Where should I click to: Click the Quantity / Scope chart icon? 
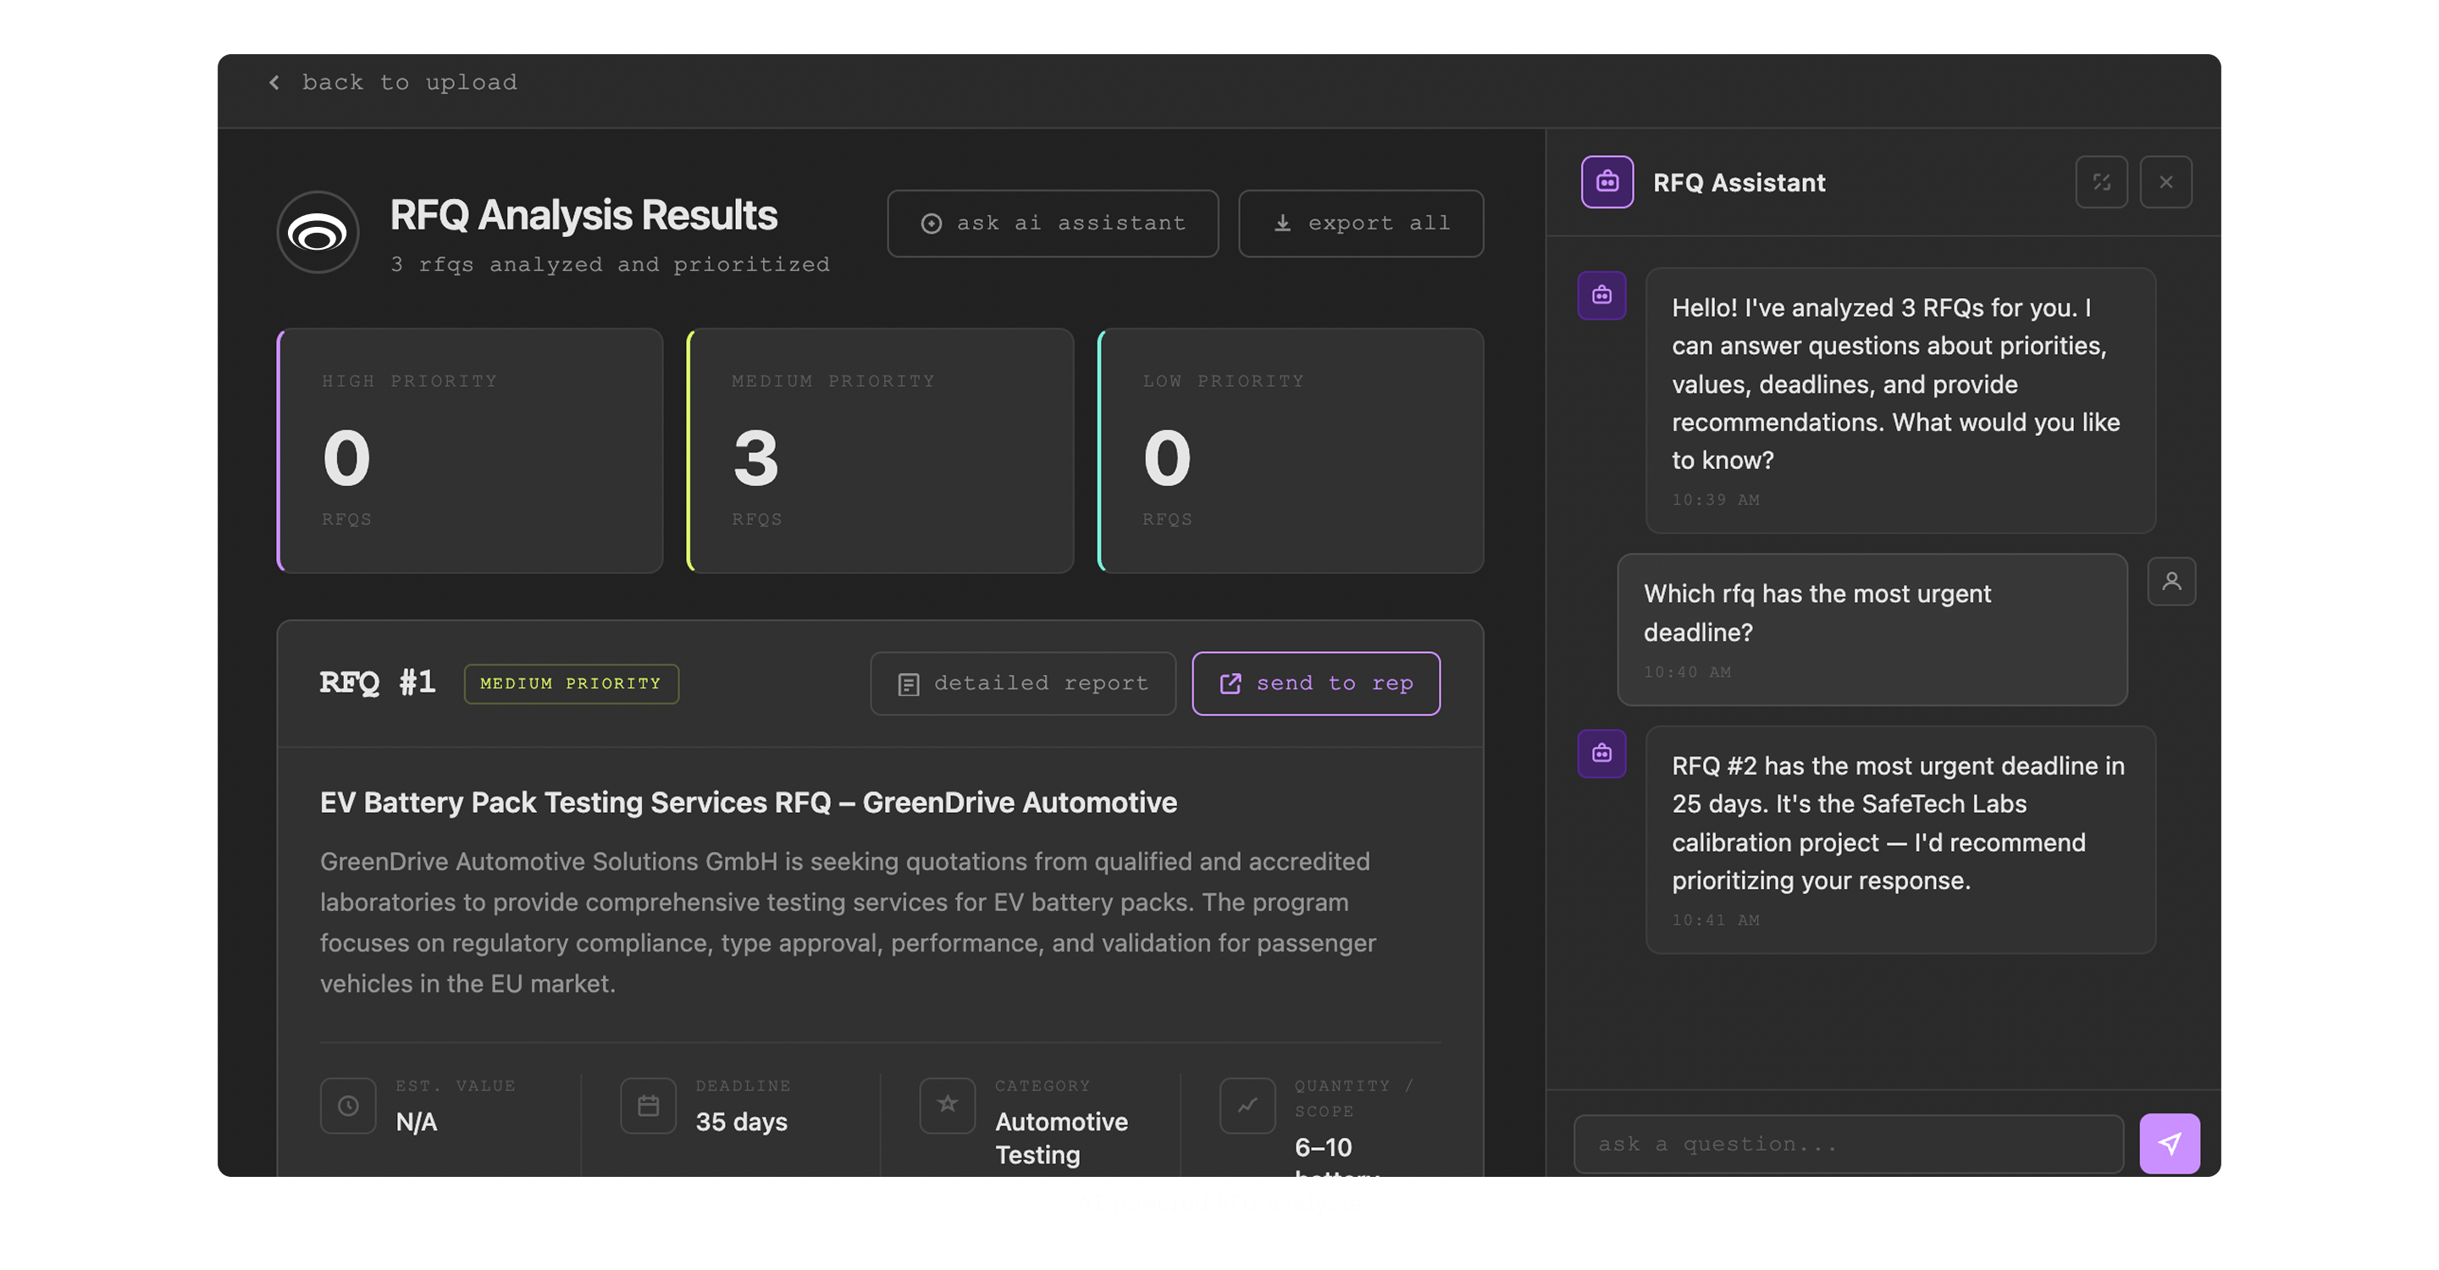point(1247,1106)
